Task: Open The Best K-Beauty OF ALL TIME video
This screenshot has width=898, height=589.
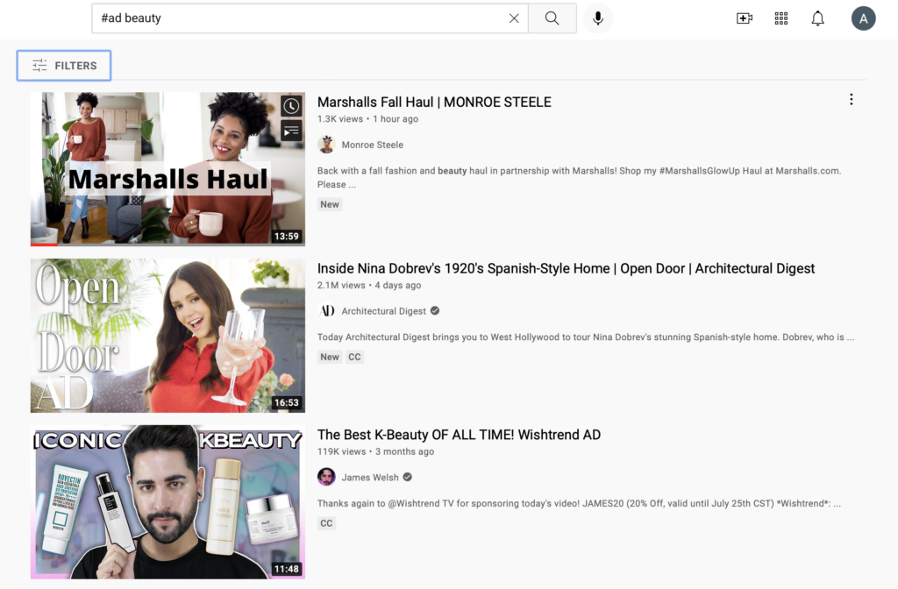Action: tap(459, 434)
